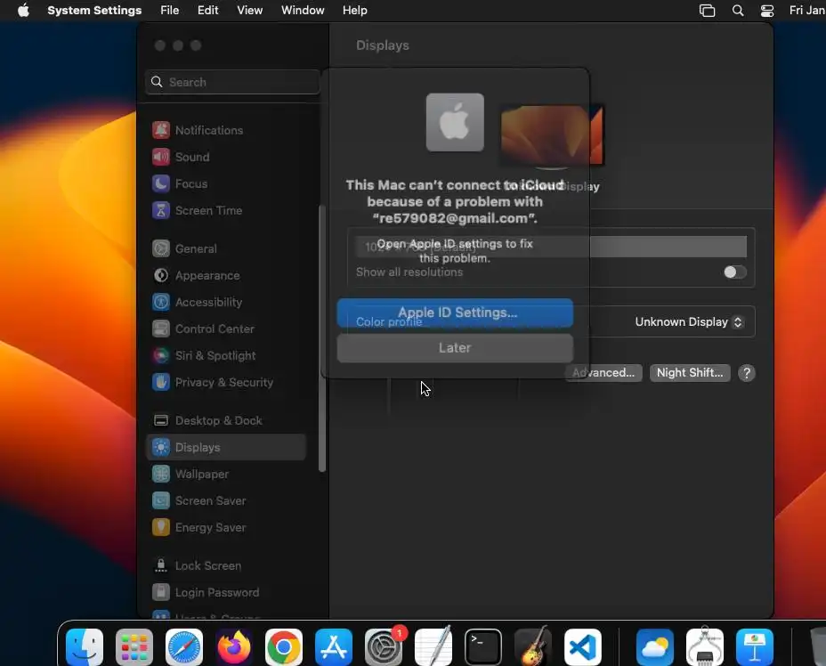Click Apple ID Settings button

(455, 313)
